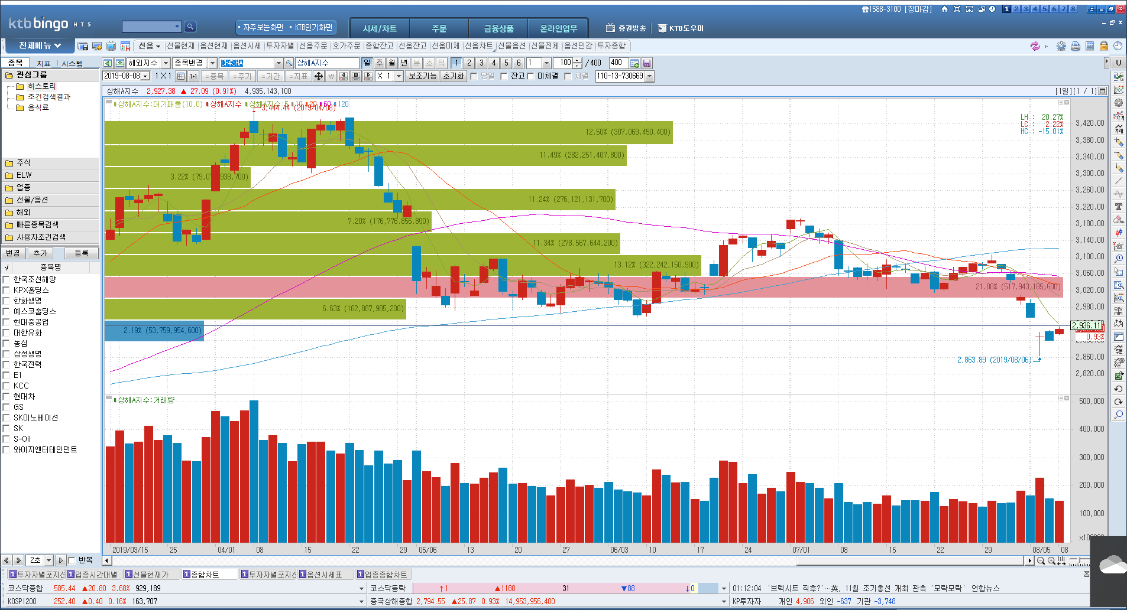This screenshot has height=610, width=1127.
Task: Click the purple save disk icon after 400
Action: click(647, 63)
